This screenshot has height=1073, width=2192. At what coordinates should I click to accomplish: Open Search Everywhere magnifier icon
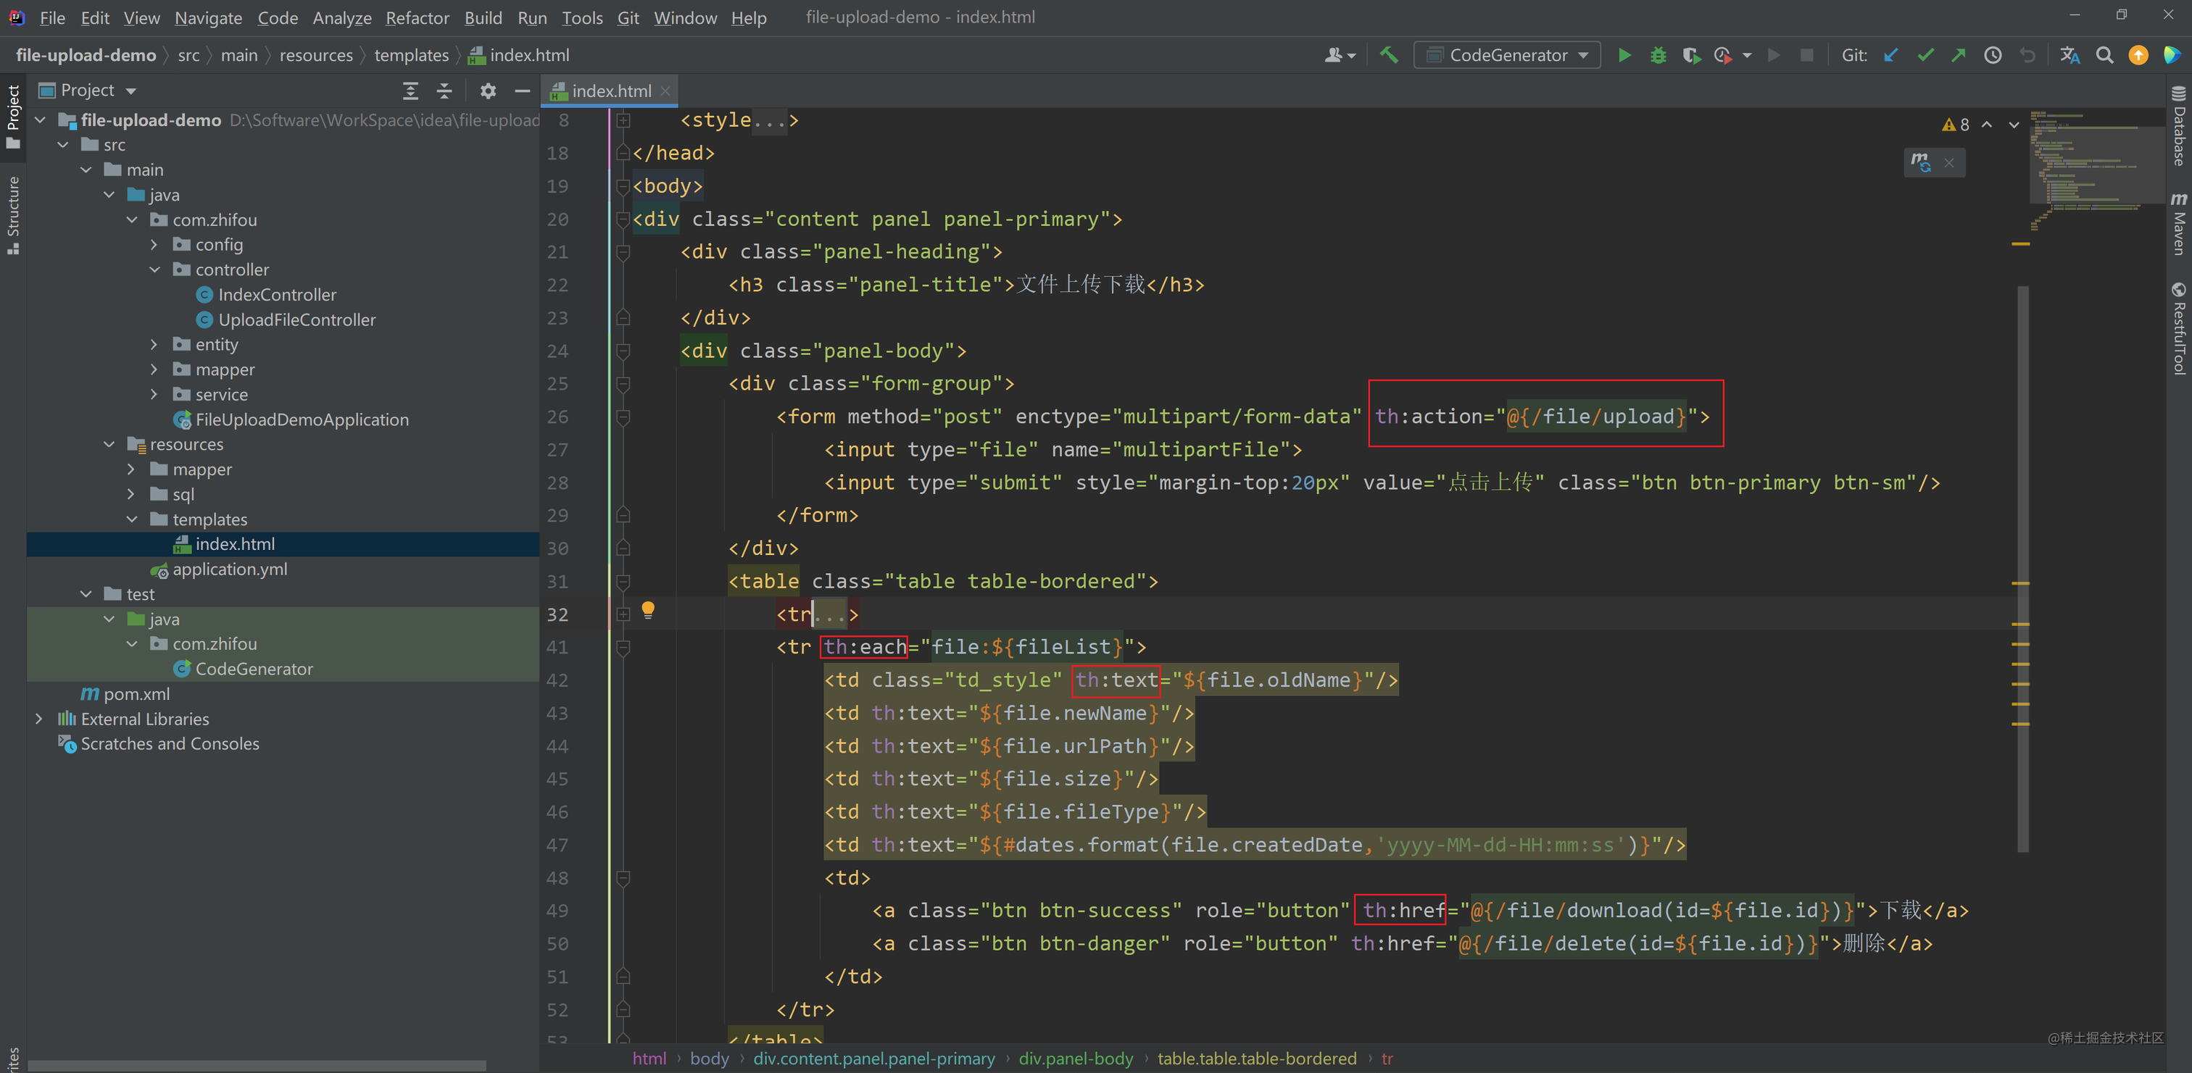coord(2104,54)
